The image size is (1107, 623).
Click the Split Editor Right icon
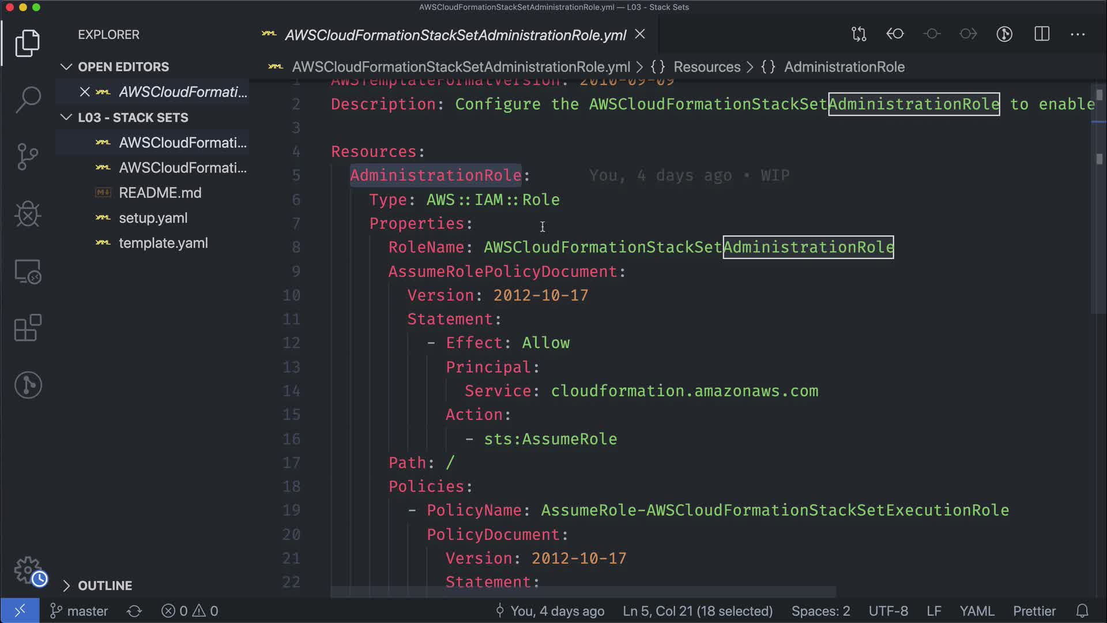click(x=1042, y=35)
